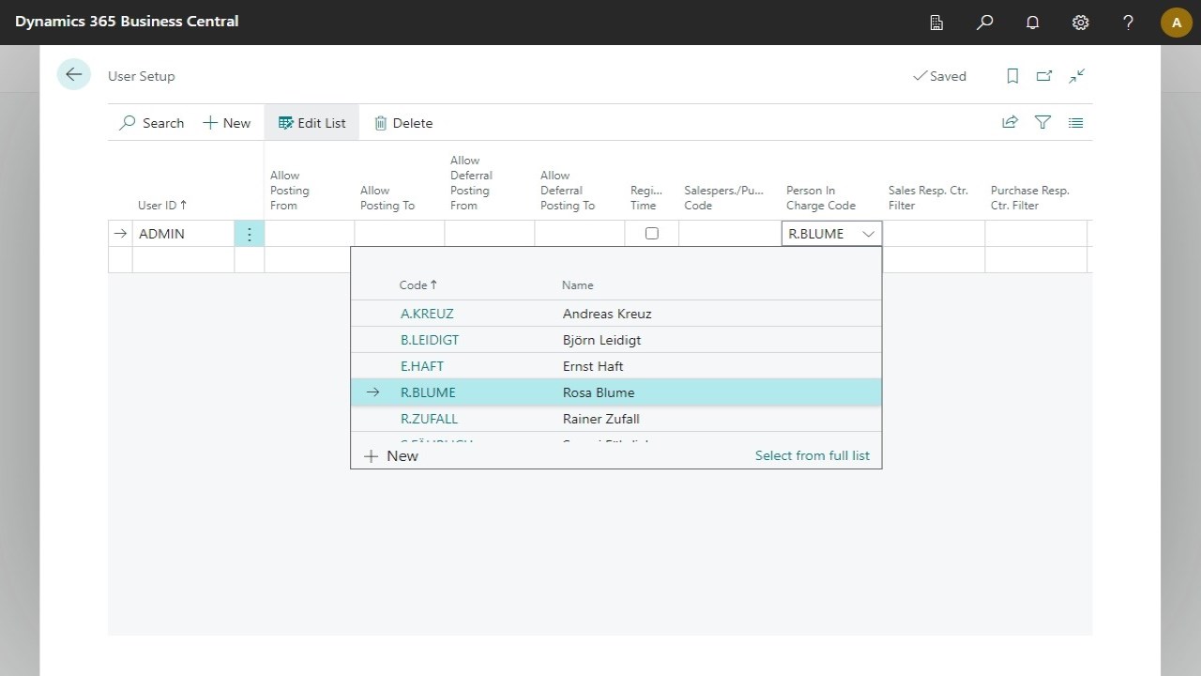
Task: Open the Help question mark
Action: coord(1128,22)
